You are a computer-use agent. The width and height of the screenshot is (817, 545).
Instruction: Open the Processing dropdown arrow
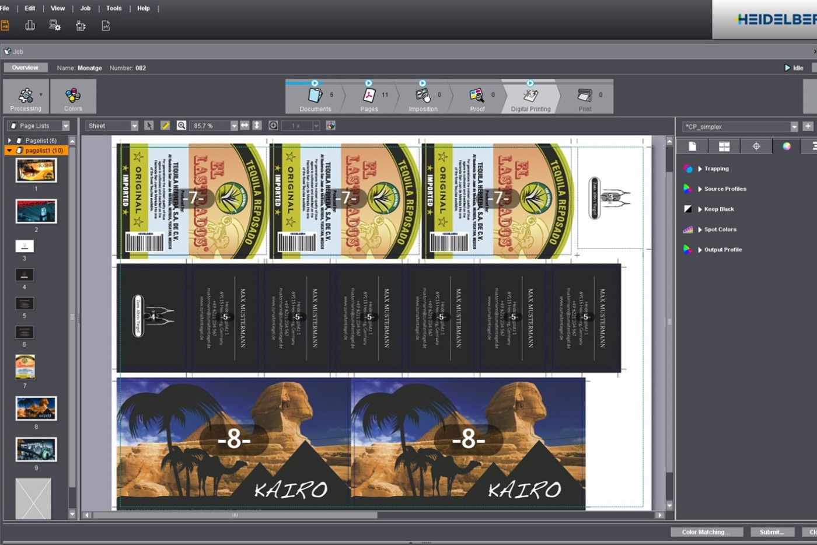[41, 95]
